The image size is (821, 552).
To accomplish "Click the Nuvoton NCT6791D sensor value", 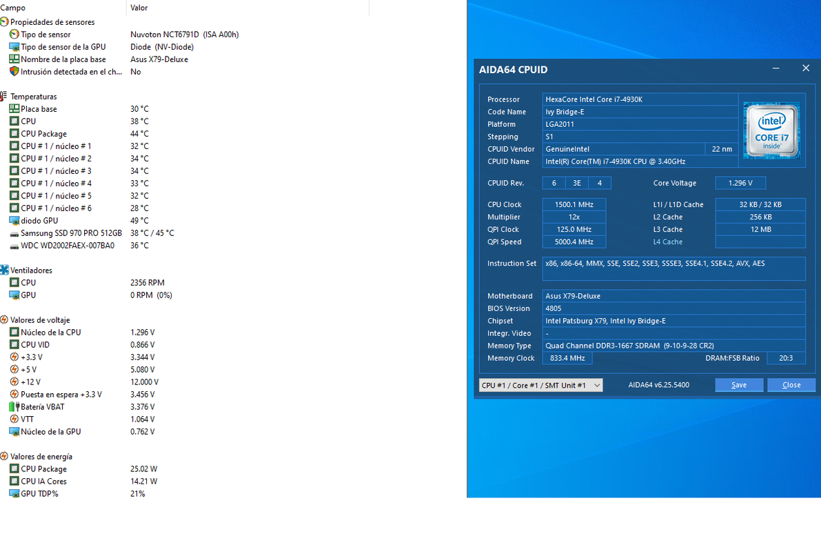I will tap(184, 34).
